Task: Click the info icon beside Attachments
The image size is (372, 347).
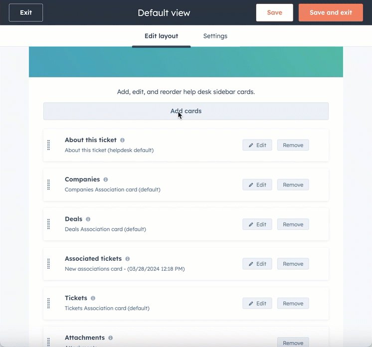Action: [111, 338]
